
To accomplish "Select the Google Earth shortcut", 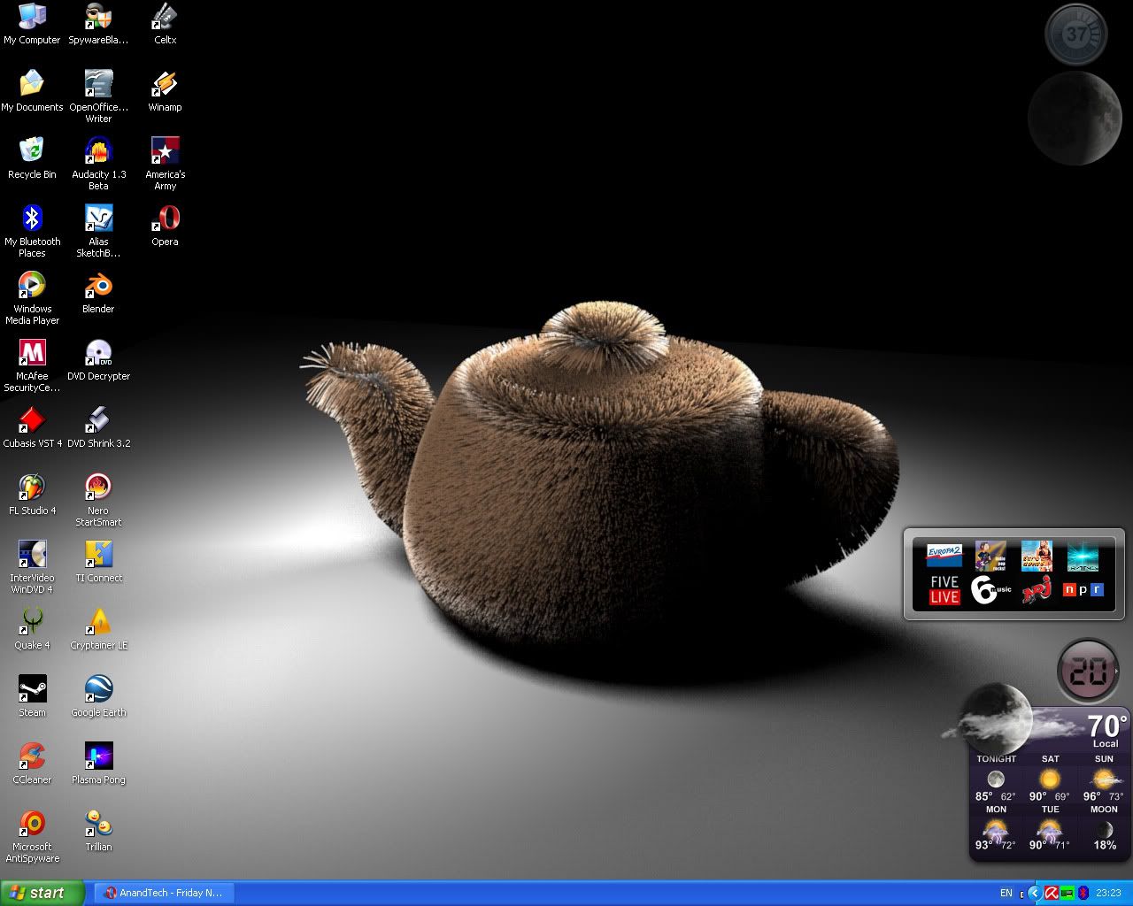I will [98, 689].
